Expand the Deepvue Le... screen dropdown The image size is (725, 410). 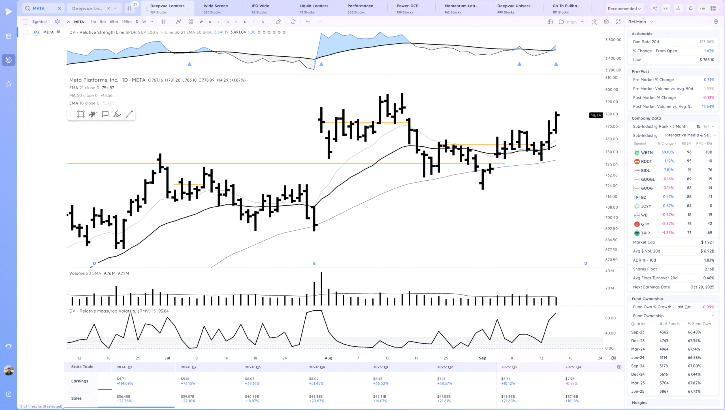coord(116,8)
